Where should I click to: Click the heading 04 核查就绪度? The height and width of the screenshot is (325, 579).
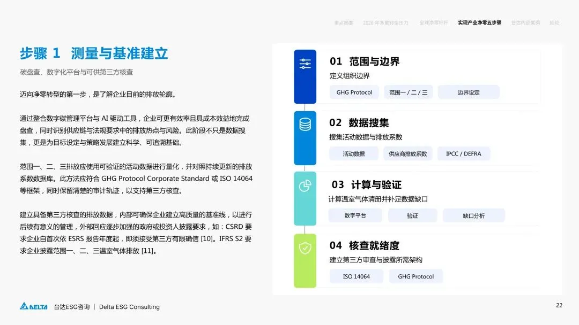(x=365, y=245)
